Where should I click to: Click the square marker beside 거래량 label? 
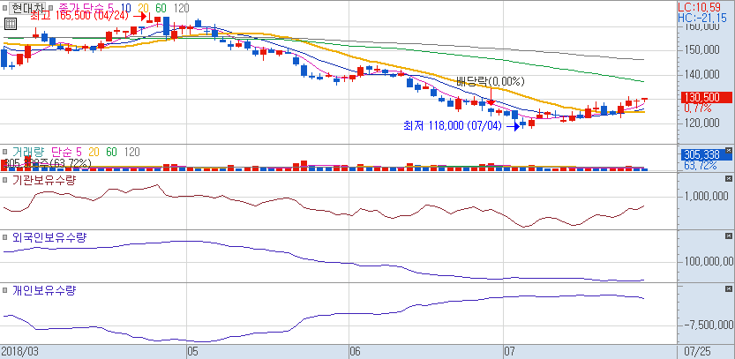[5, 152]
